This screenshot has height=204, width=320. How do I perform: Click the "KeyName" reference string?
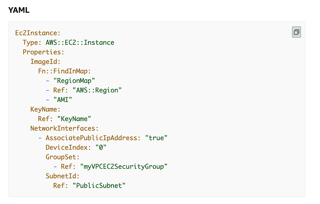pos(74,119)
